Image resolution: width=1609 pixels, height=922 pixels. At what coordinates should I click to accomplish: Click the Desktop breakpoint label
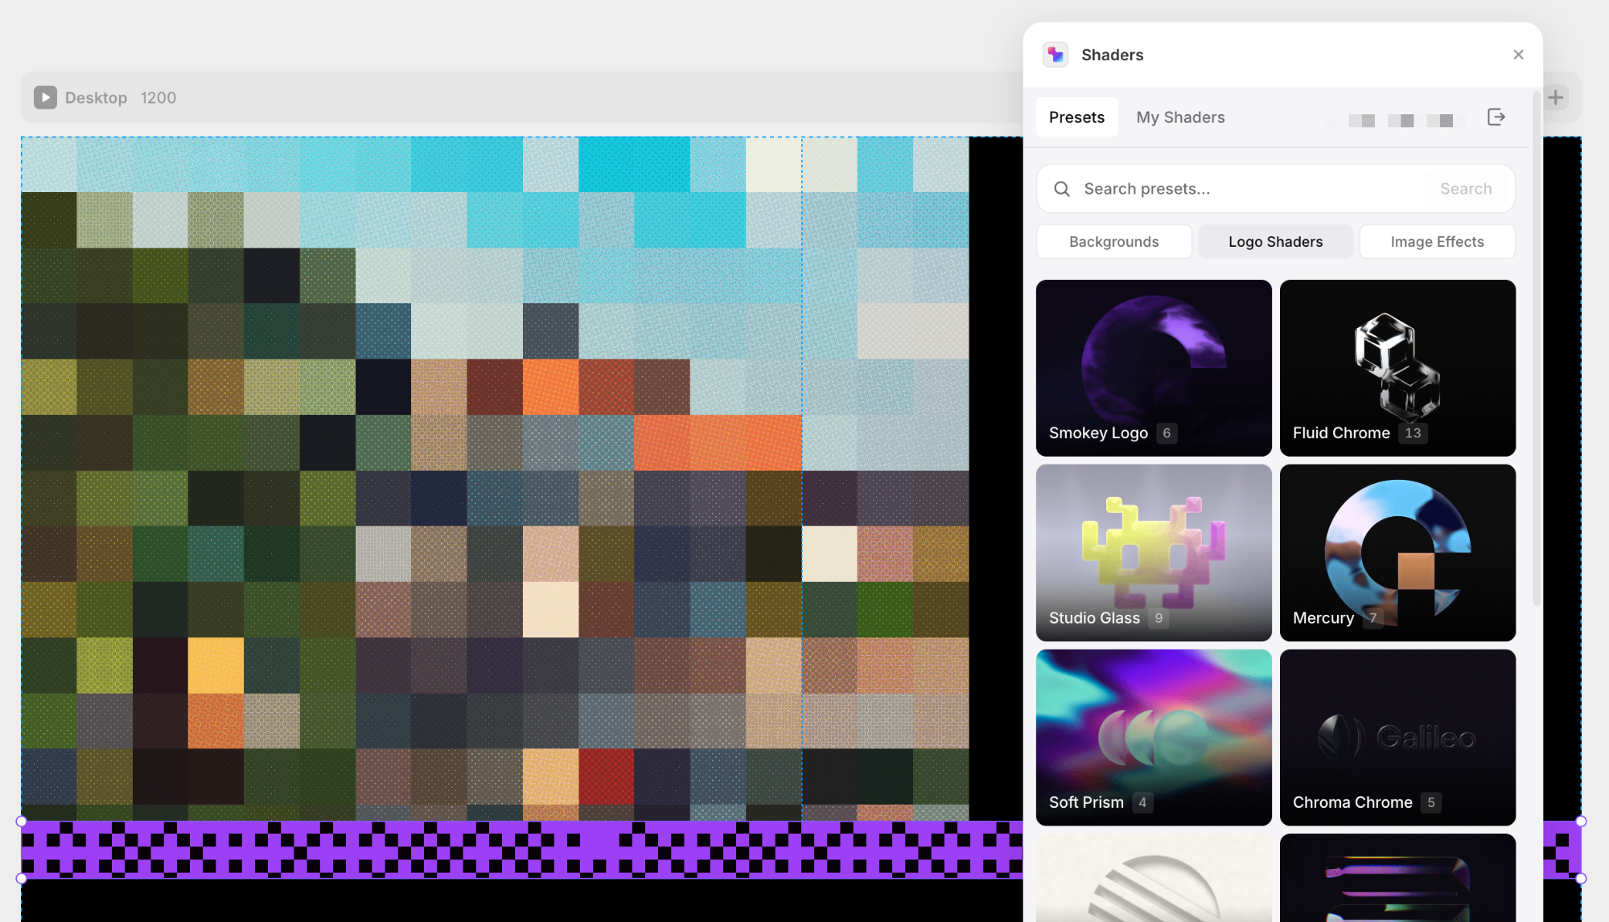96,97
